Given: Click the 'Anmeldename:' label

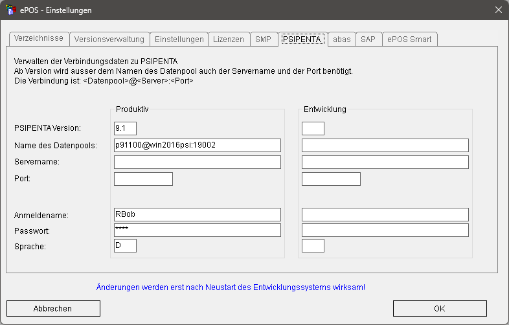Looking at the screenshot, I should pos(41,215).
